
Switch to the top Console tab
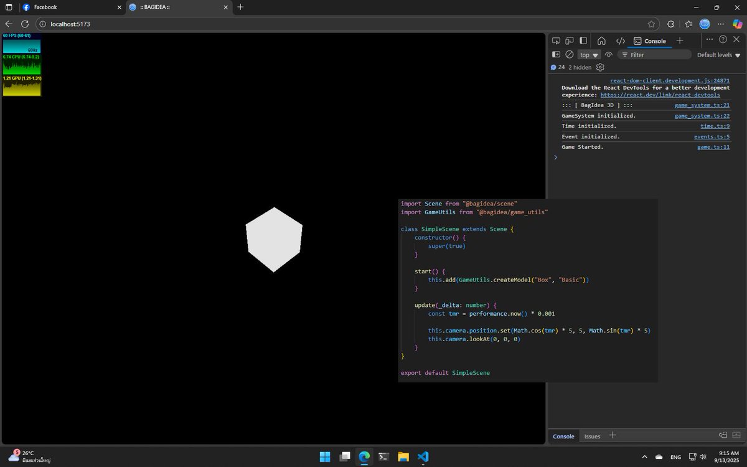(x=650, y=40)
